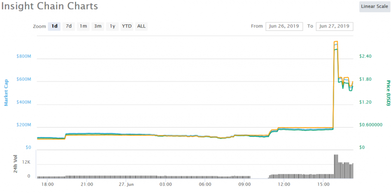Click the tallest volume bar near 16:00

[x=336, y=166]
